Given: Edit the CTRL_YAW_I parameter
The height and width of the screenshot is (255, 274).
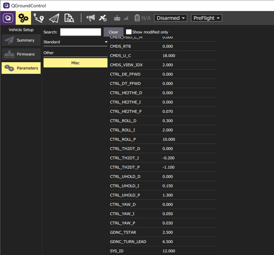Looking at the screenshot, I should [x=163, y=214].
